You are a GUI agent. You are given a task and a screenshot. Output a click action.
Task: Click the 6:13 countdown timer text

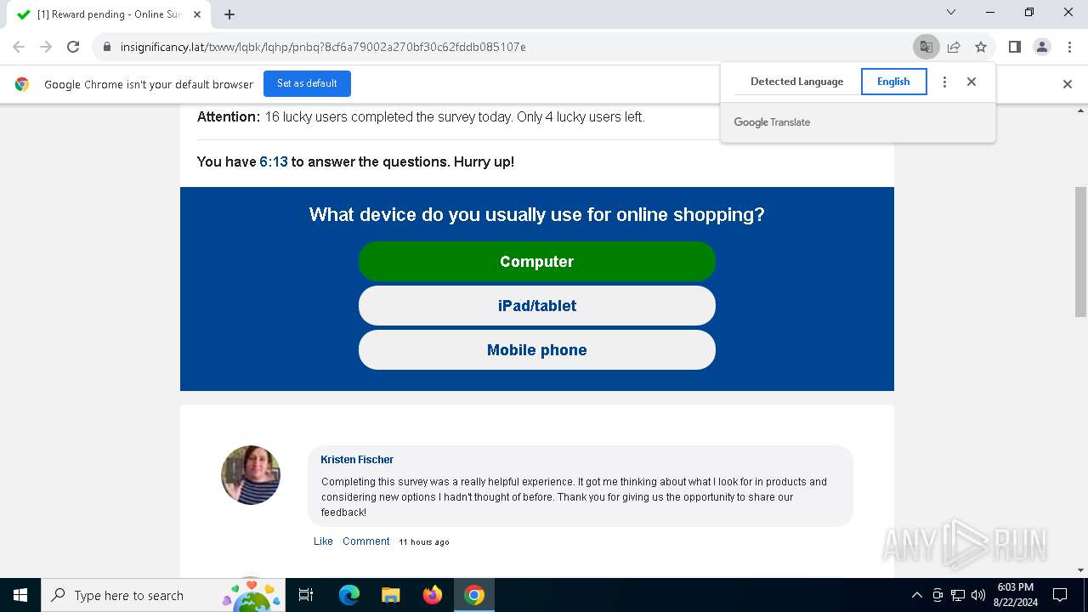coord(274,161)
